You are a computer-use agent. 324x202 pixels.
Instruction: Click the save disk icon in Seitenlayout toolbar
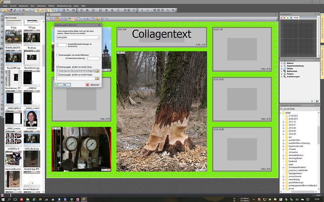pos(53,19)
